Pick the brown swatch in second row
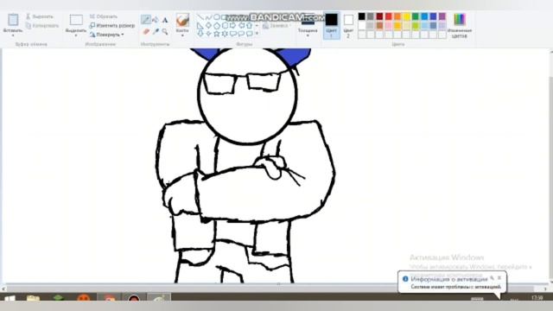The width and height of the screenshot is (553, 311). [x=379, y=25]
